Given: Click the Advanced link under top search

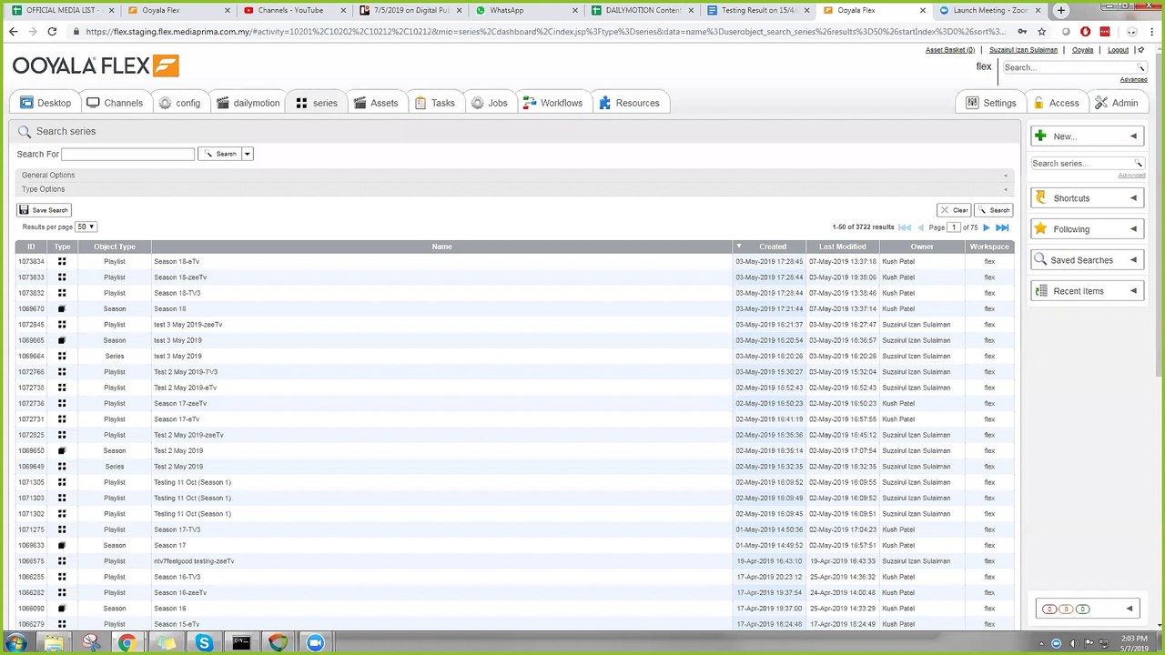Looking at the screenshot, I should tap(1133, 79).
